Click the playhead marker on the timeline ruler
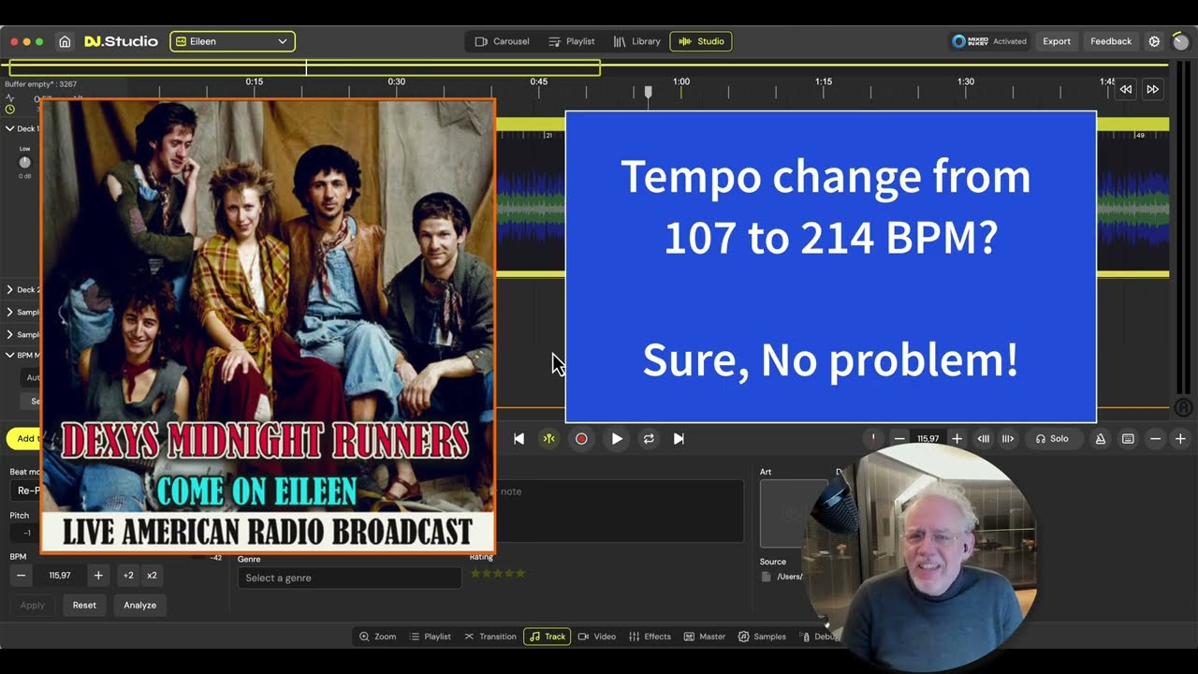 click(648, 92)
